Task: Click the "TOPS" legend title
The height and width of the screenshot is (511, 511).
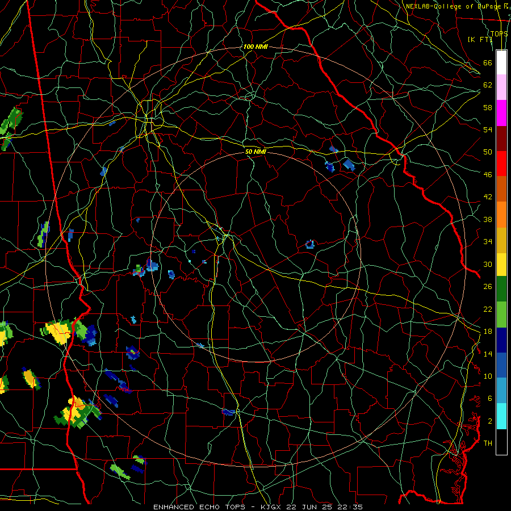Action: point(499,33)
